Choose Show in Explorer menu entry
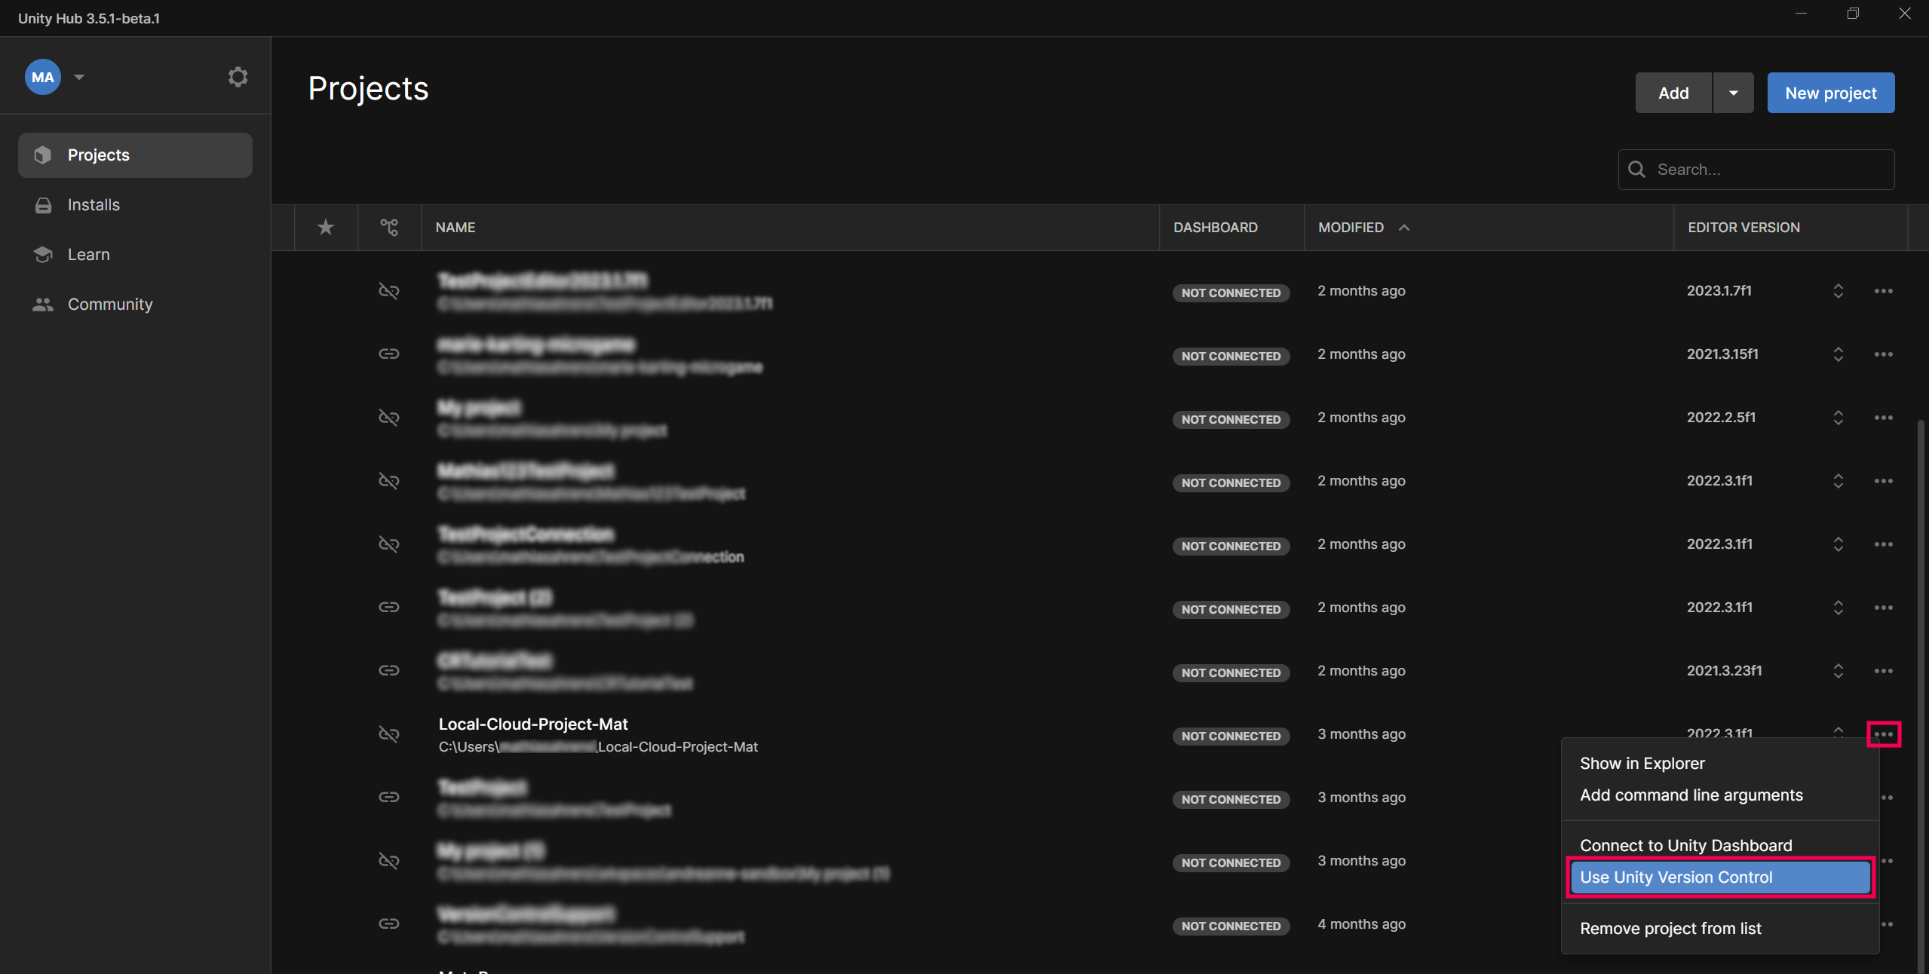Viewport: 1929px width, 974px height. click(x=1642, y=763)
